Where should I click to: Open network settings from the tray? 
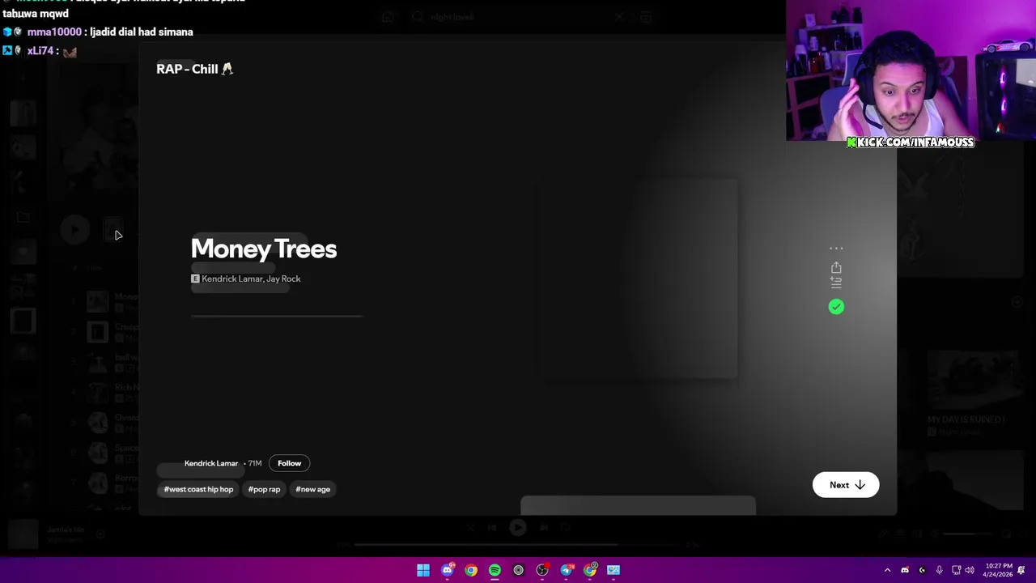[x=956, y=570]
